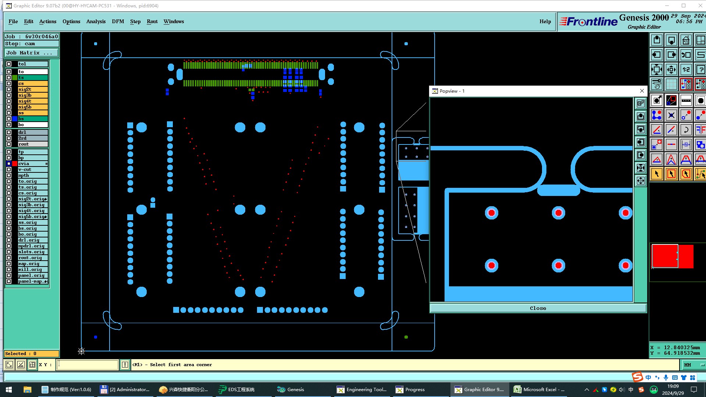This screenshot has height=397, width=706.
Task: Click the Home view icon
Action: (x=686, y=40)
